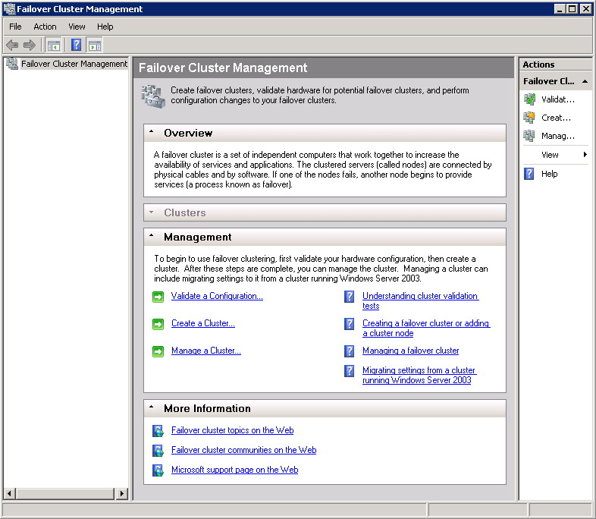Click web icon beside Failover cluster topics
This screenshot has height=519, width=596.
pos(158,431)
